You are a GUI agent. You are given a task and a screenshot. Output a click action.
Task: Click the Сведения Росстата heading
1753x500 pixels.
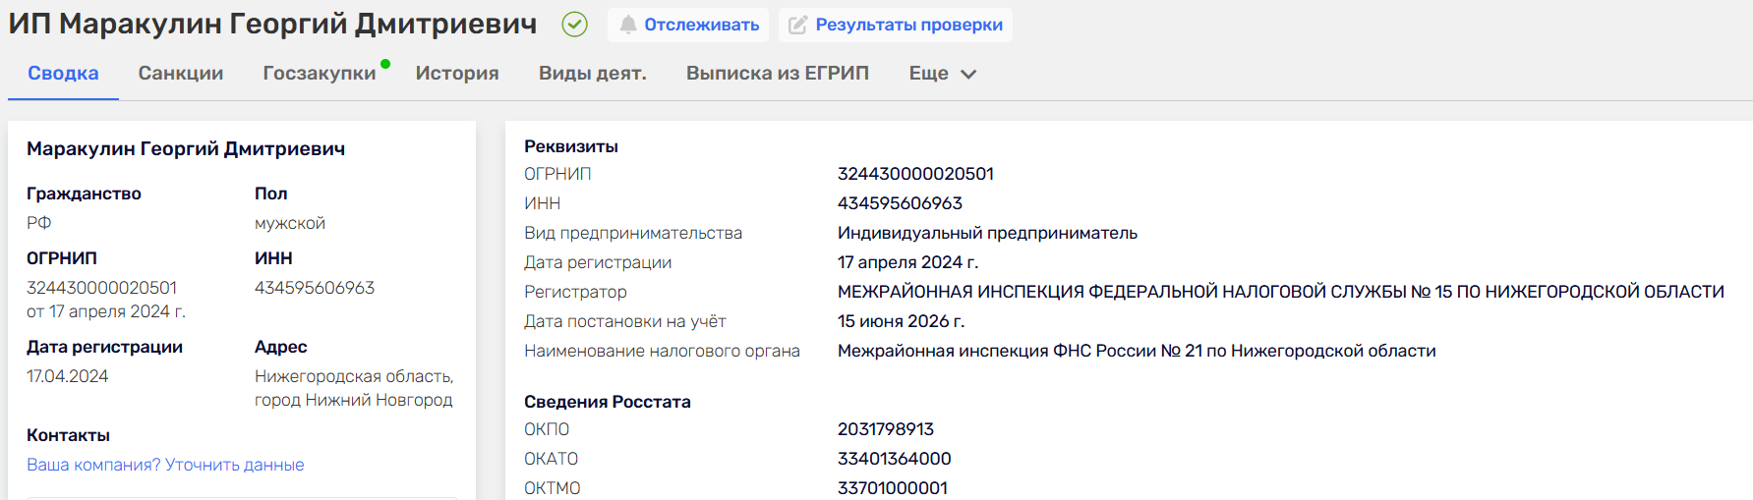(608, 402)
